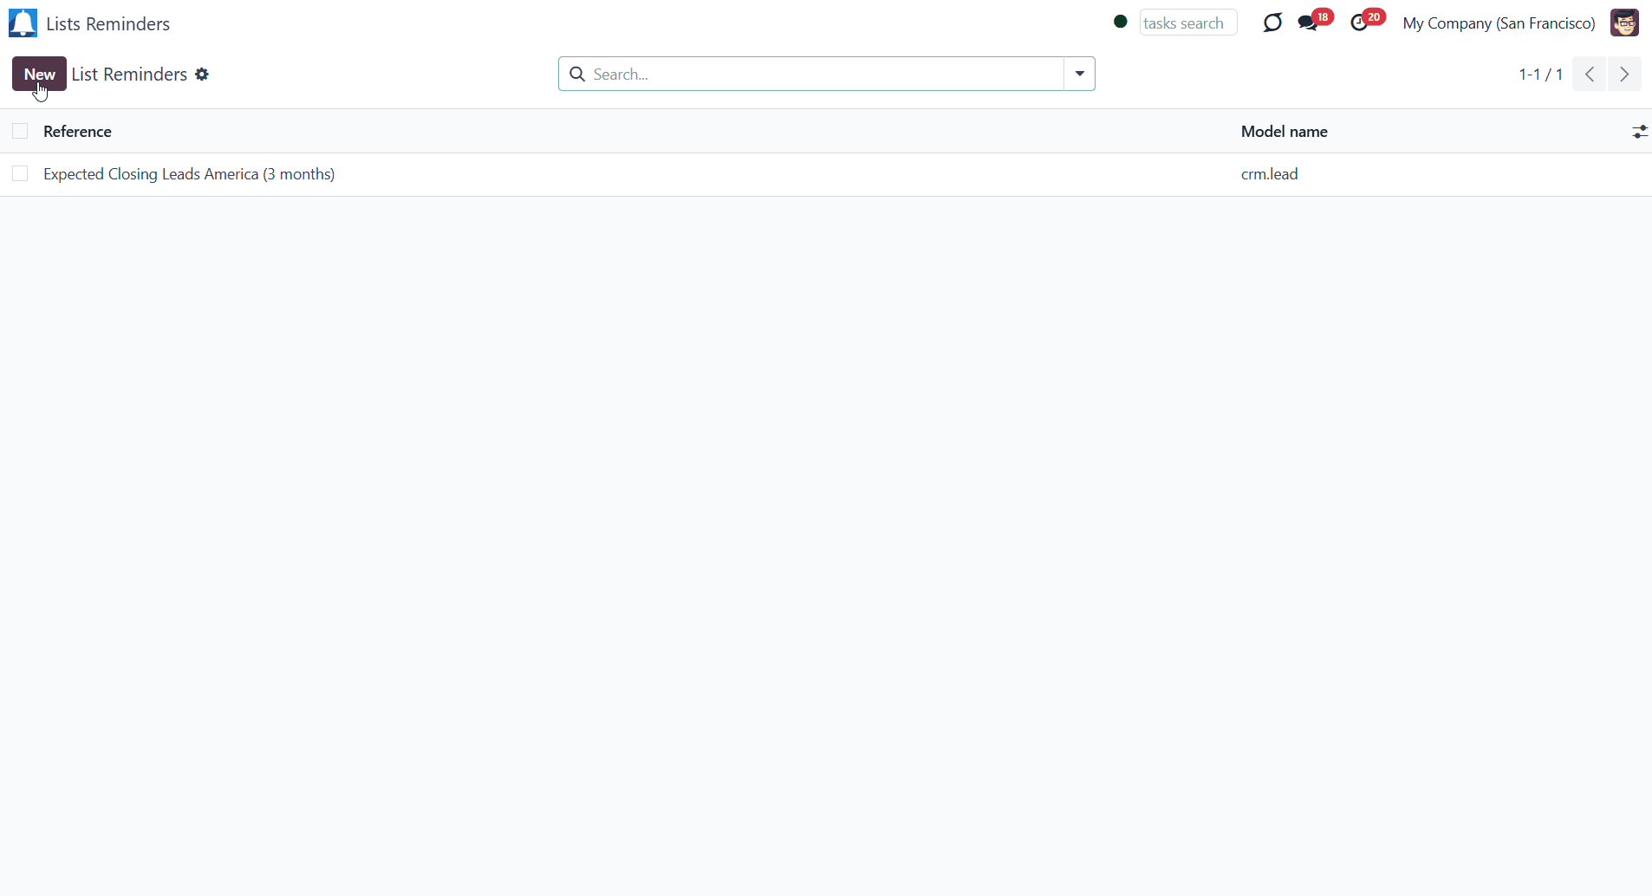Open the user avatar menu
The image size is (1652, 896).
[1625, 23]
